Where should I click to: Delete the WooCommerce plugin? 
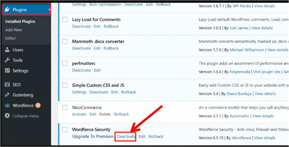click(105, 114)
